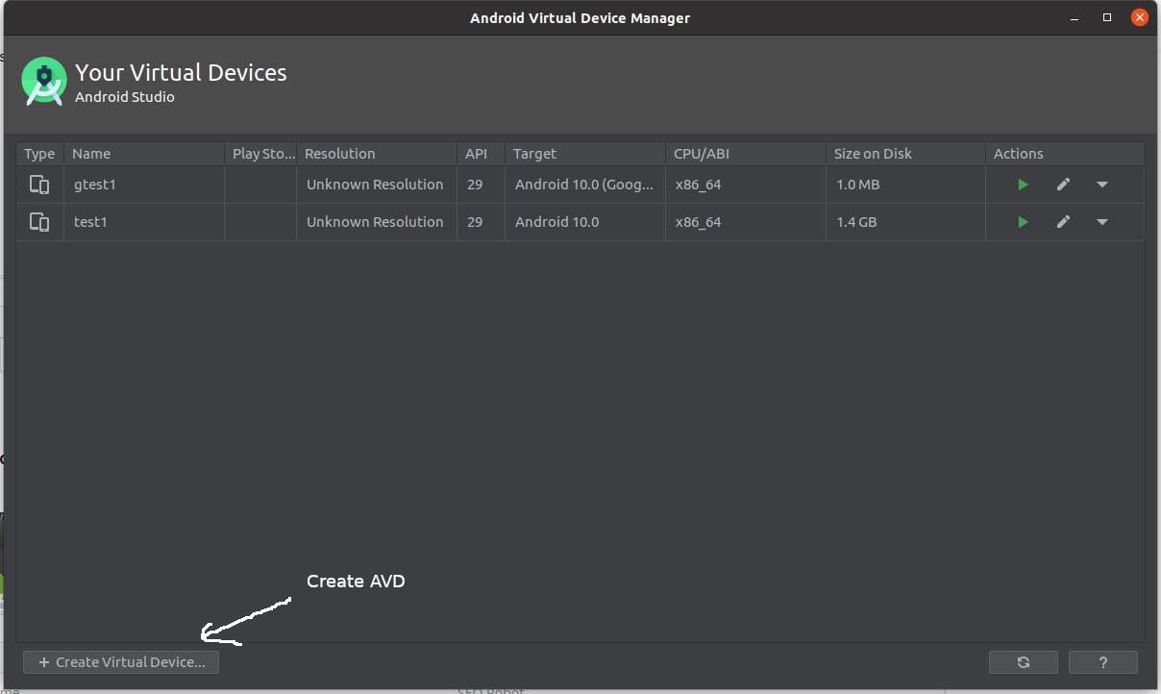The image size is (1161, 694).
Task: Click Create Virtual Device button
Action: tap(121, 662)
